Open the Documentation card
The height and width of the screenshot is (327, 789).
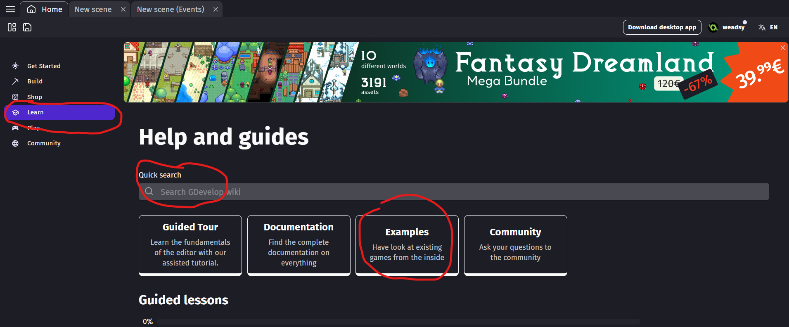tap(299, 245)
